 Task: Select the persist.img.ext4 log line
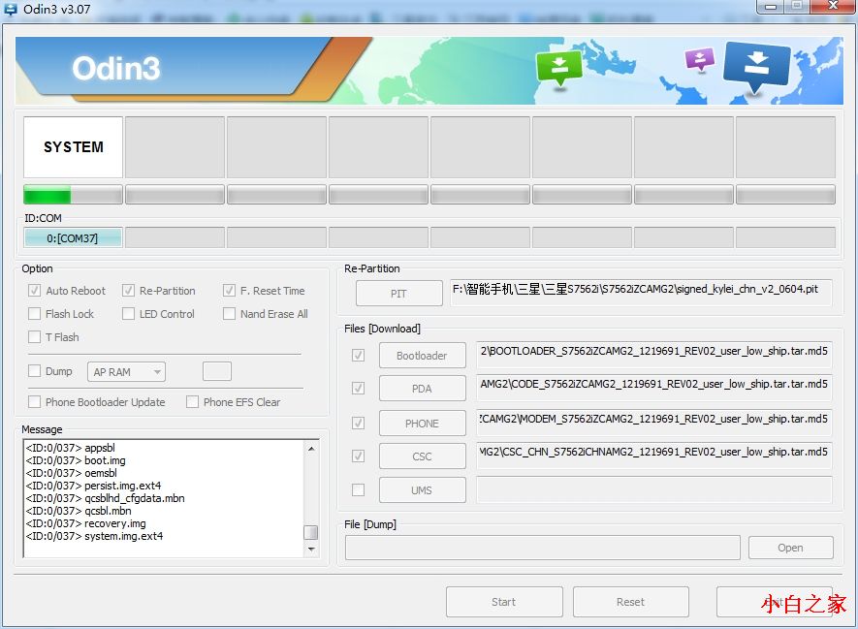click(x=94, y=486)
